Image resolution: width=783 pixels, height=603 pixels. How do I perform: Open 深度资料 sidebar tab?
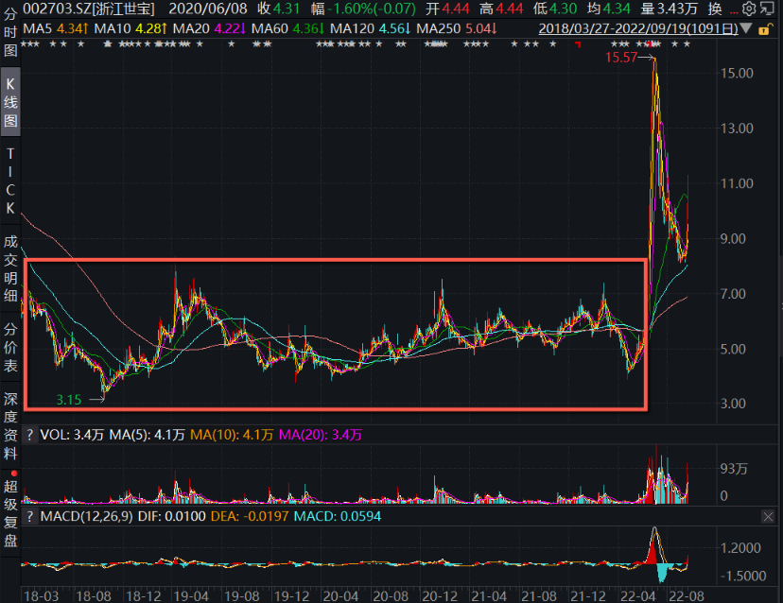click(x=10, y=421)
